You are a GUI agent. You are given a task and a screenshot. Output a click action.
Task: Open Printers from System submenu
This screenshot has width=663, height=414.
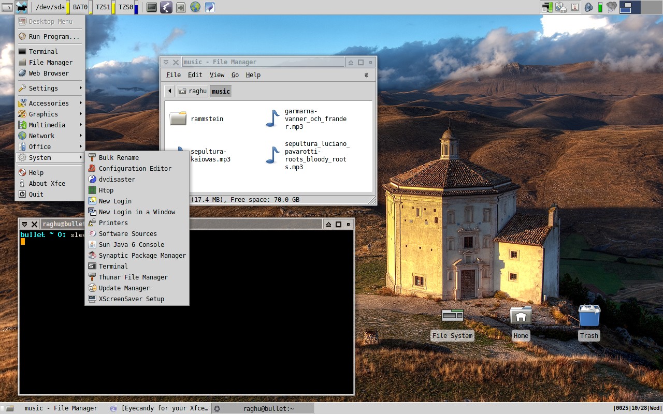[x=137, y=223]
